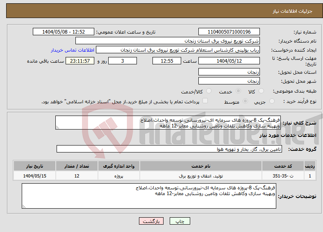323x232 pixels.
Task: Click the چاپ print button
Action: point(180,221)
